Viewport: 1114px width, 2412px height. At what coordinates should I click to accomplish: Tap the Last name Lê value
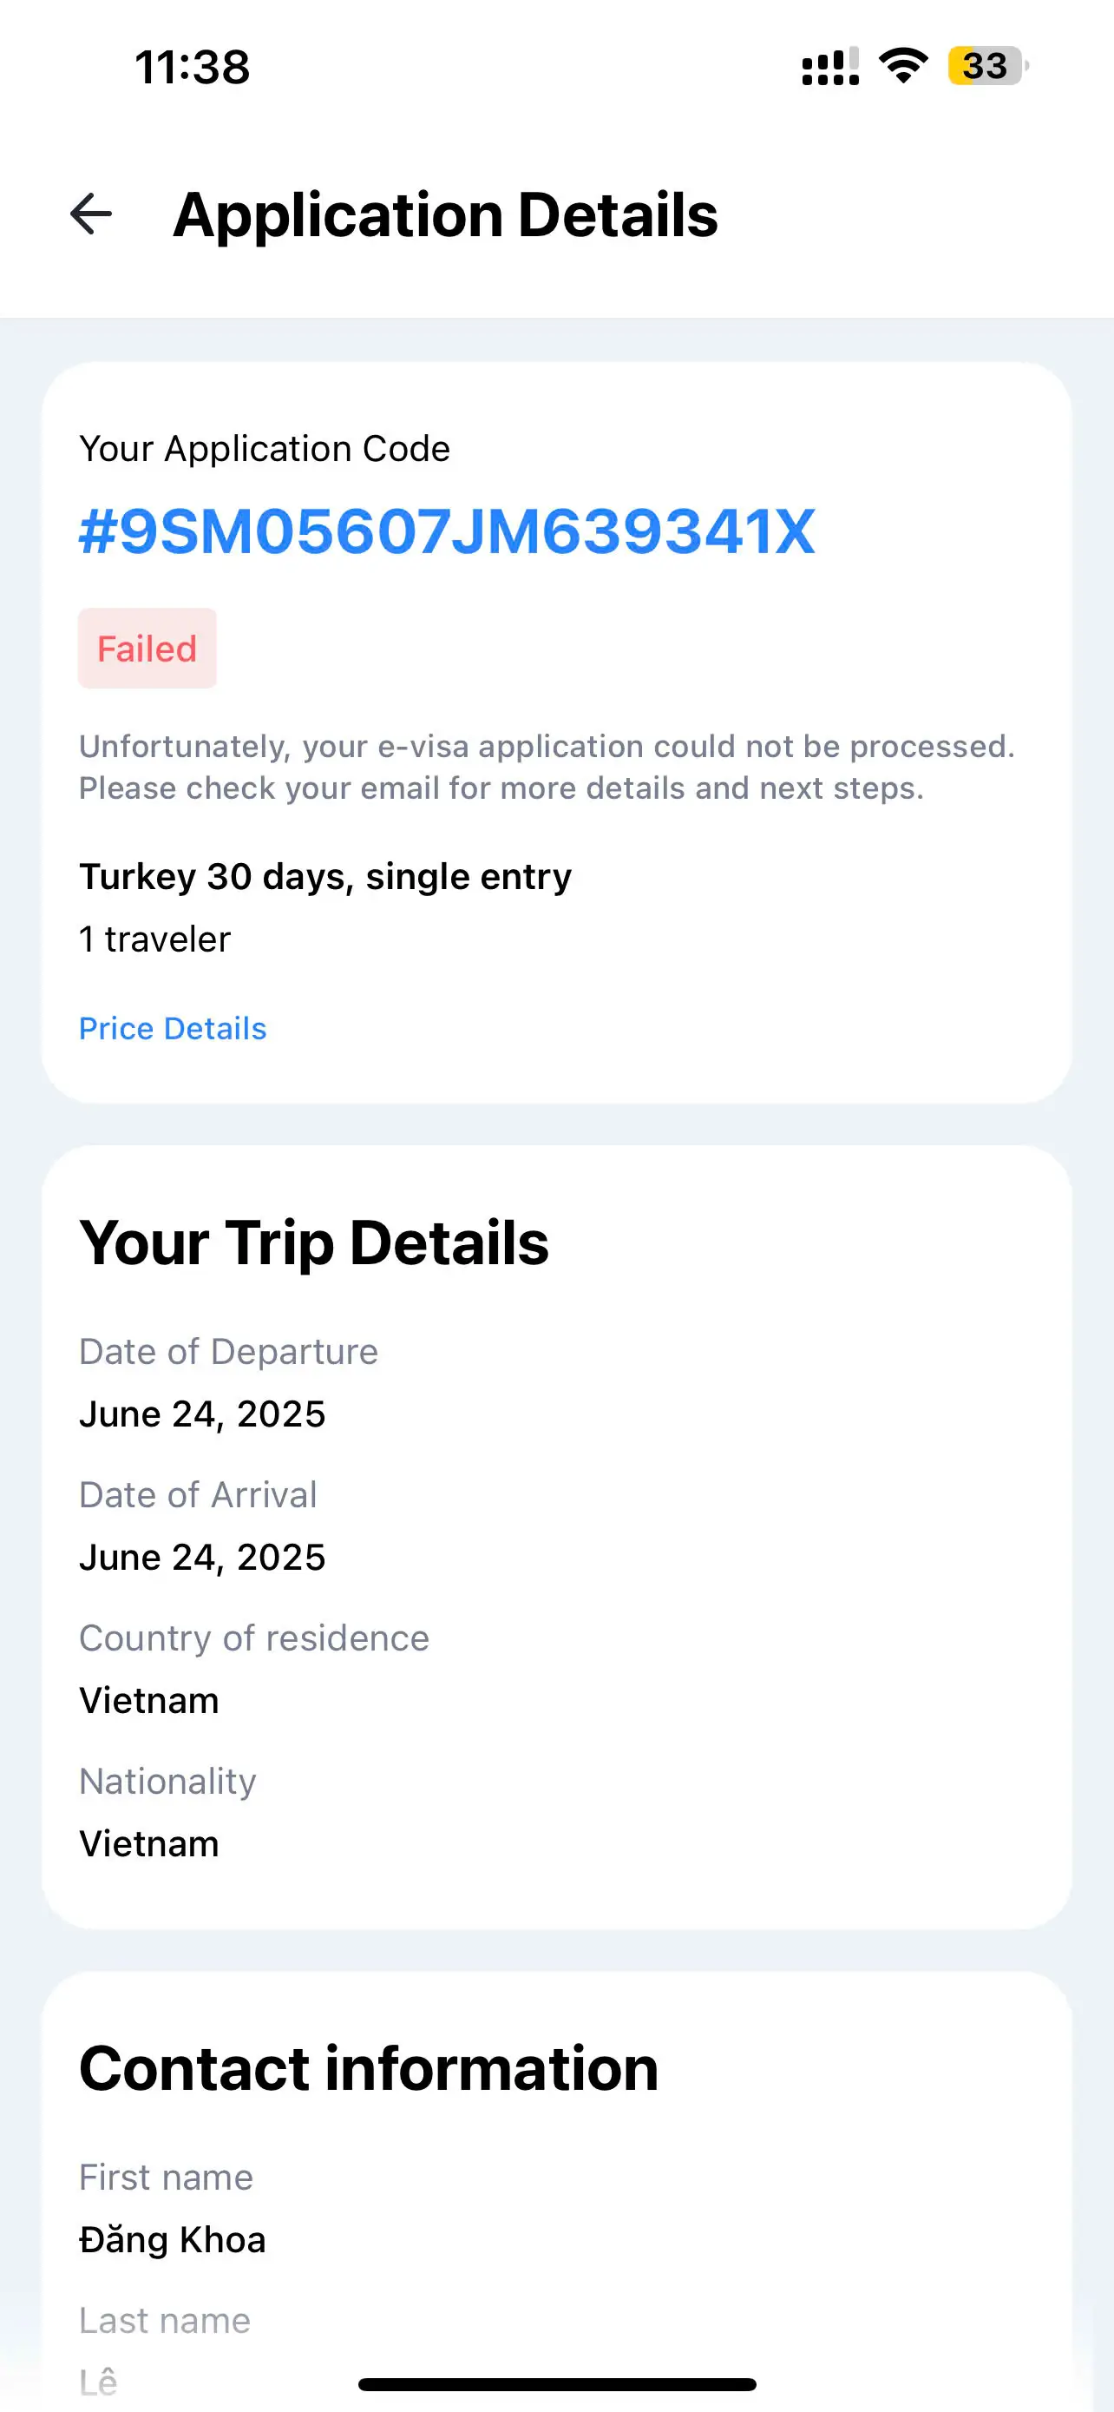pyautogui.click(x=98, y=2381)
